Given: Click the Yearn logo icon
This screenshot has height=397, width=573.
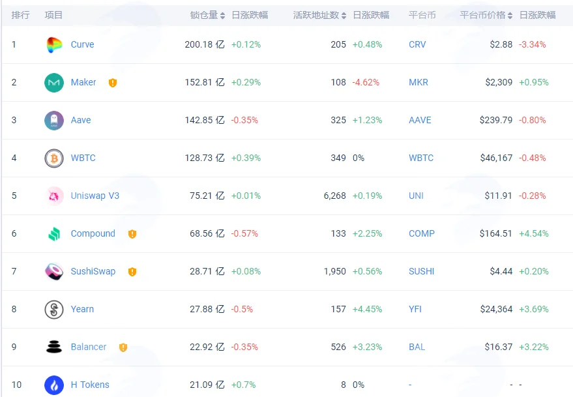Looking at the screenshot, I should pos(54,309).
